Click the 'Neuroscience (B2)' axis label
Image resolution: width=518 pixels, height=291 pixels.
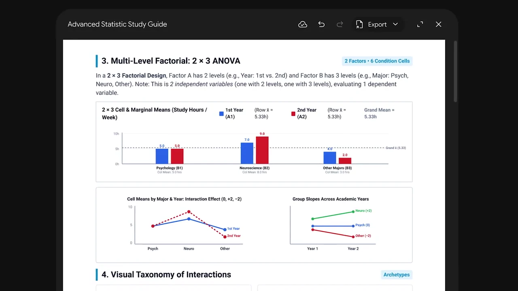255,168
